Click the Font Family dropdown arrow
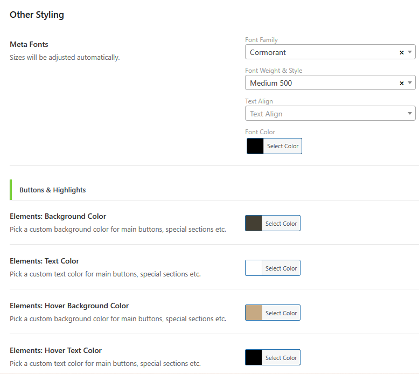Image resolution: width=419 pixels, height=374 pixels. (x=410, y=52)
